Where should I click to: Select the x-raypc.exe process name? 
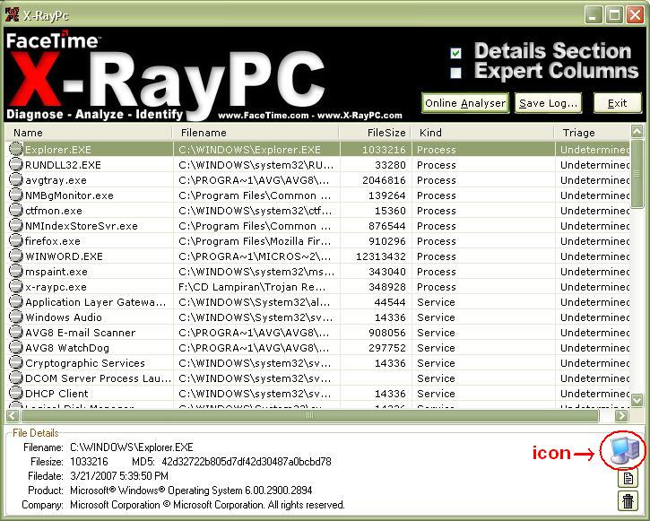tap(56, 287)
